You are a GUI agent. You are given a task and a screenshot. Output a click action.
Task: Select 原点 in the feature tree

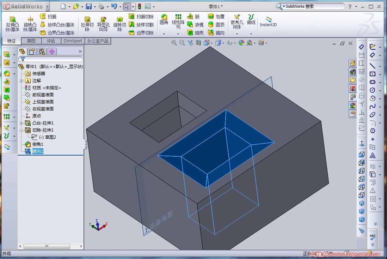click(37, 116)
